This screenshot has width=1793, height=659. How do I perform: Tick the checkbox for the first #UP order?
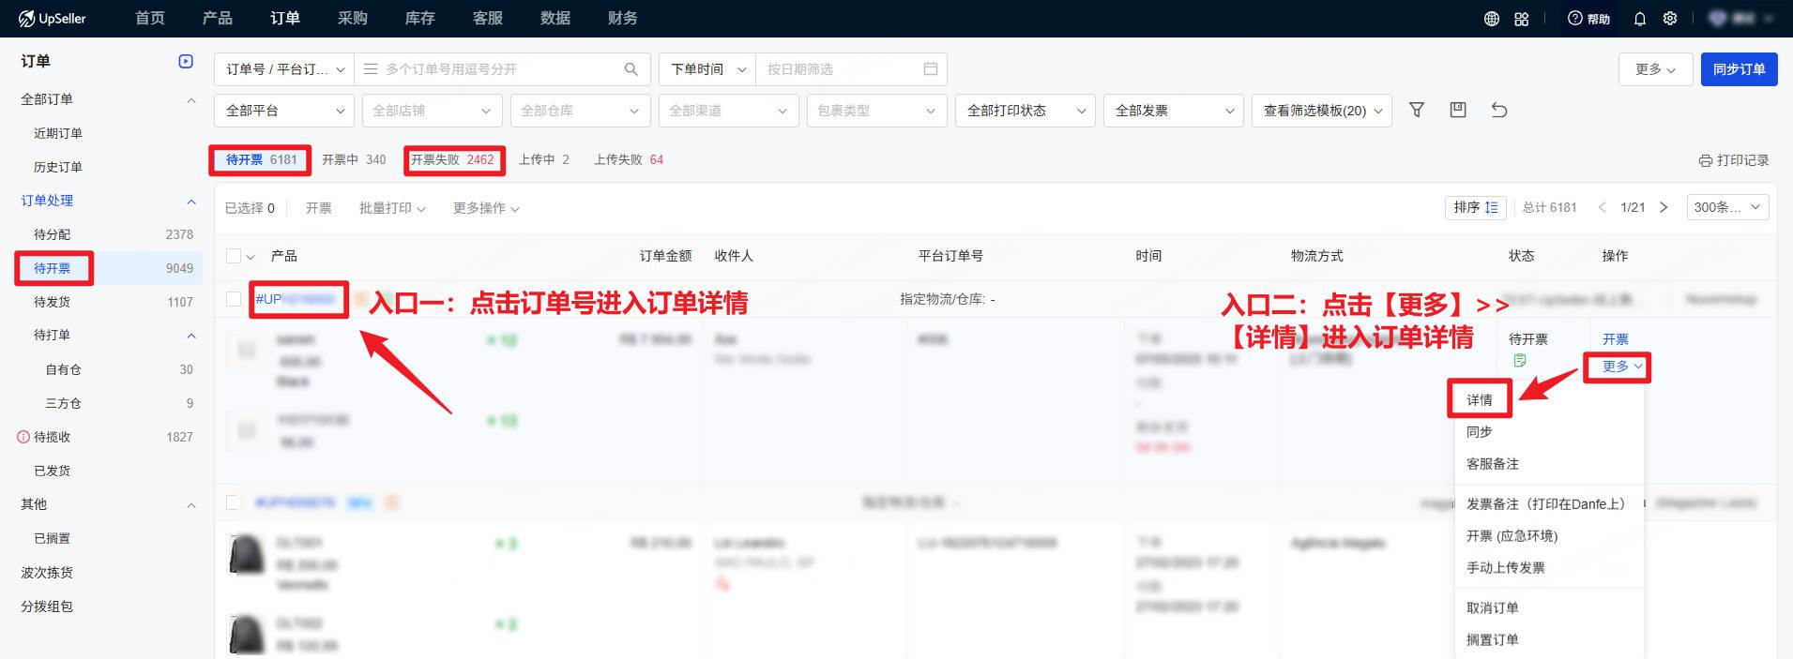pos(234,299)
